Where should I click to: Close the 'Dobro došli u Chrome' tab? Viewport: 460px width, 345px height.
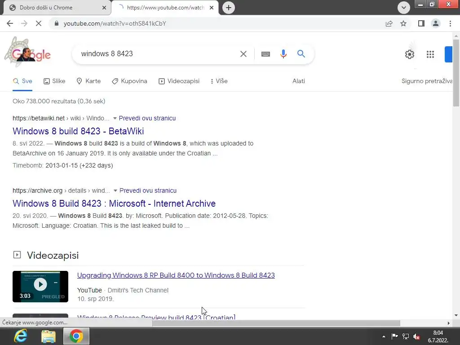coord(104,8)
